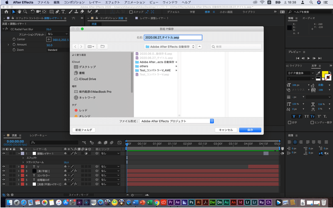This screenshot has height=208, width=333.
Task: Select the Rectangle shape tool
Action: pos(52,12)
